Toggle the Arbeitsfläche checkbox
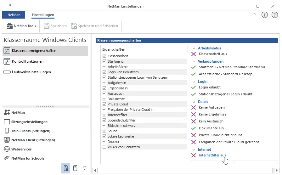Image resolution: width=282 pixels, height=175 pixels. tap(104, 66)
